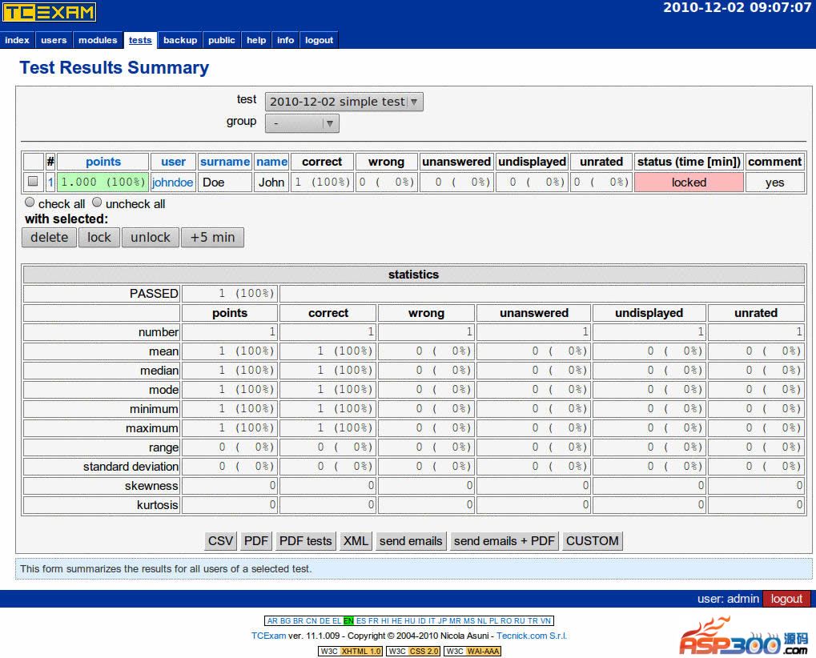Add time with the +5 min button
This screenshot has width=816, height=658.
(212, 237)
